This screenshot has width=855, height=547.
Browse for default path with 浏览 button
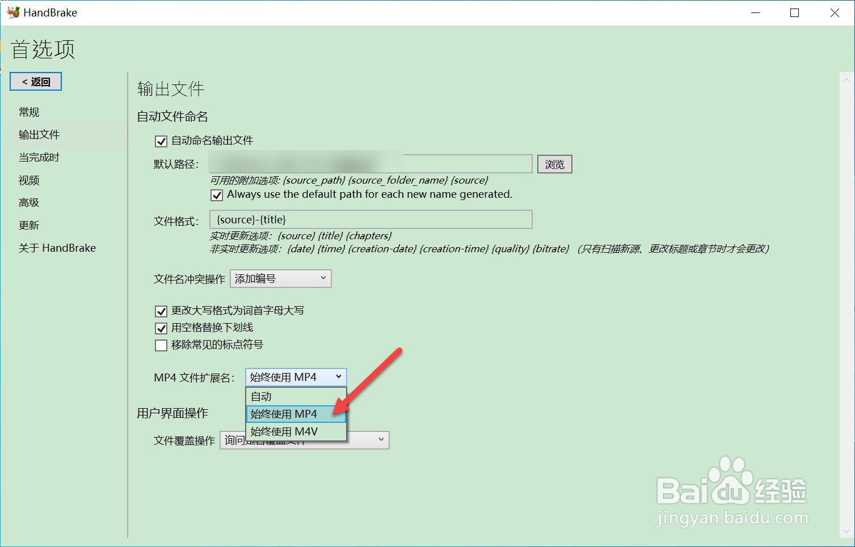(555, 164)
